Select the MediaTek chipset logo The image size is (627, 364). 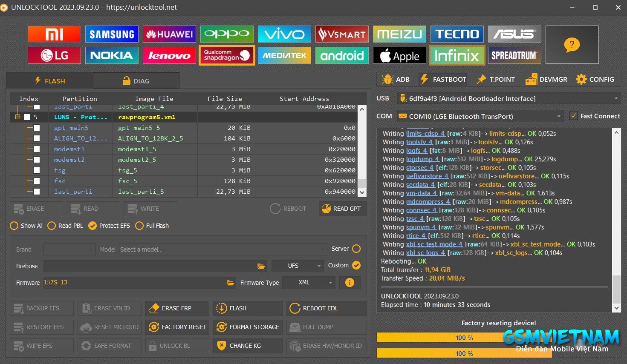point(284,55)
